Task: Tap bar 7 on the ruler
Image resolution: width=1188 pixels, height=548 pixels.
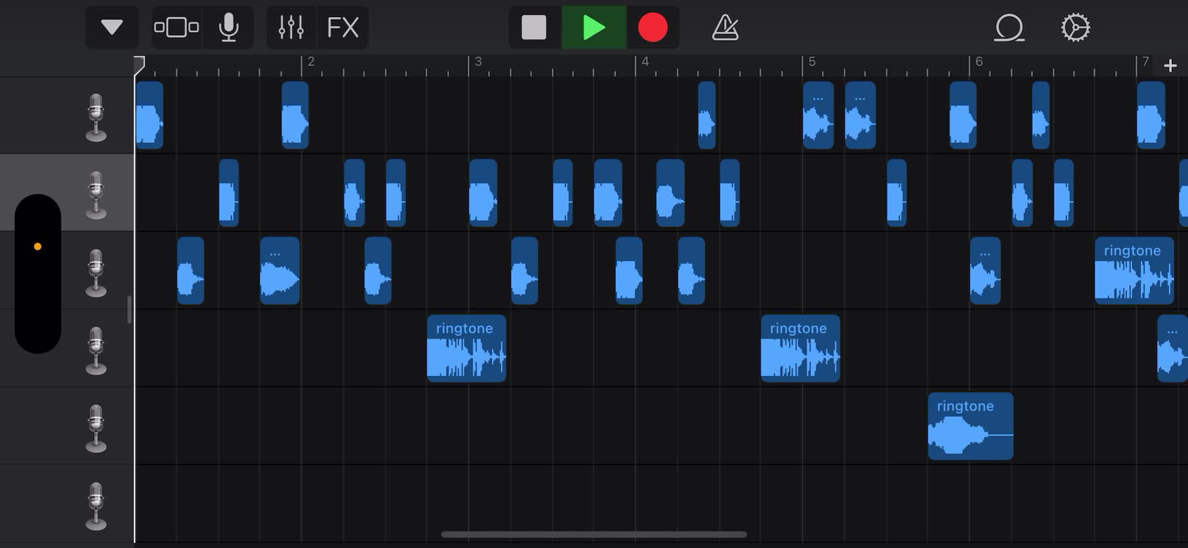Action: (1145, 62)
